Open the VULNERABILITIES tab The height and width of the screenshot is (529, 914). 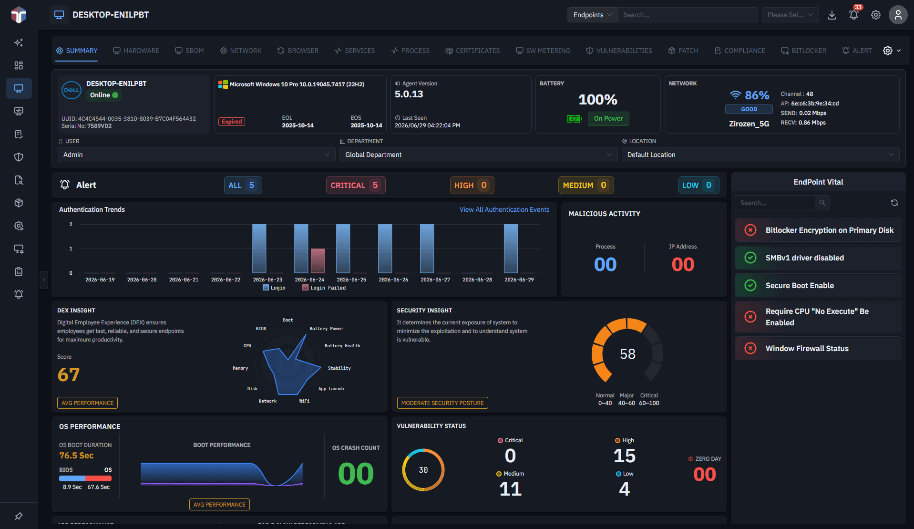point(619,51)
